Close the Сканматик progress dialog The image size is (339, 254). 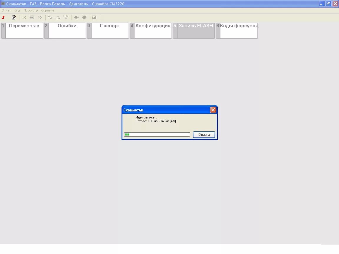[213, 110]
